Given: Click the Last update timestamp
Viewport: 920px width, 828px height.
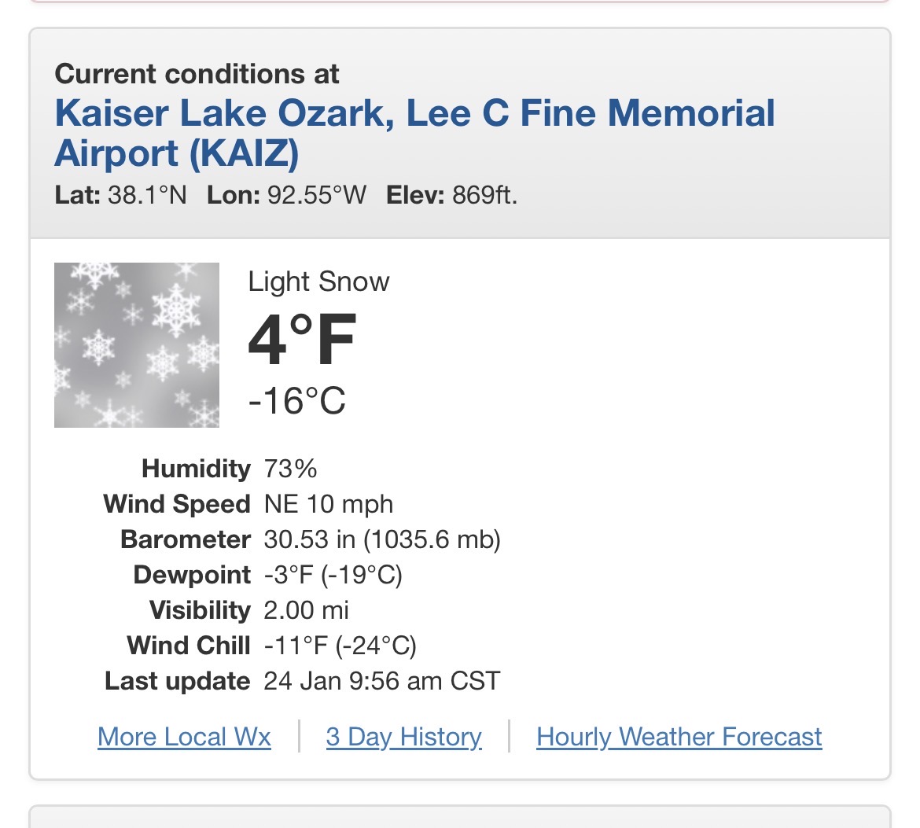Looking at the screenshot, I should coord(382,681).
